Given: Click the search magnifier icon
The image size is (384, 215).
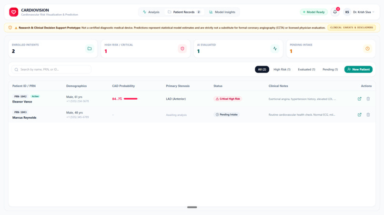Looking at the screenshot, I should pyautogui.click(x=16, y=70).
